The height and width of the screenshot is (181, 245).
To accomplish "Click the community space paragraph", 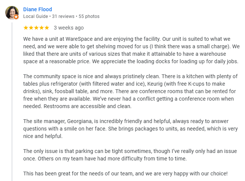I will click(x=130, y=91).
